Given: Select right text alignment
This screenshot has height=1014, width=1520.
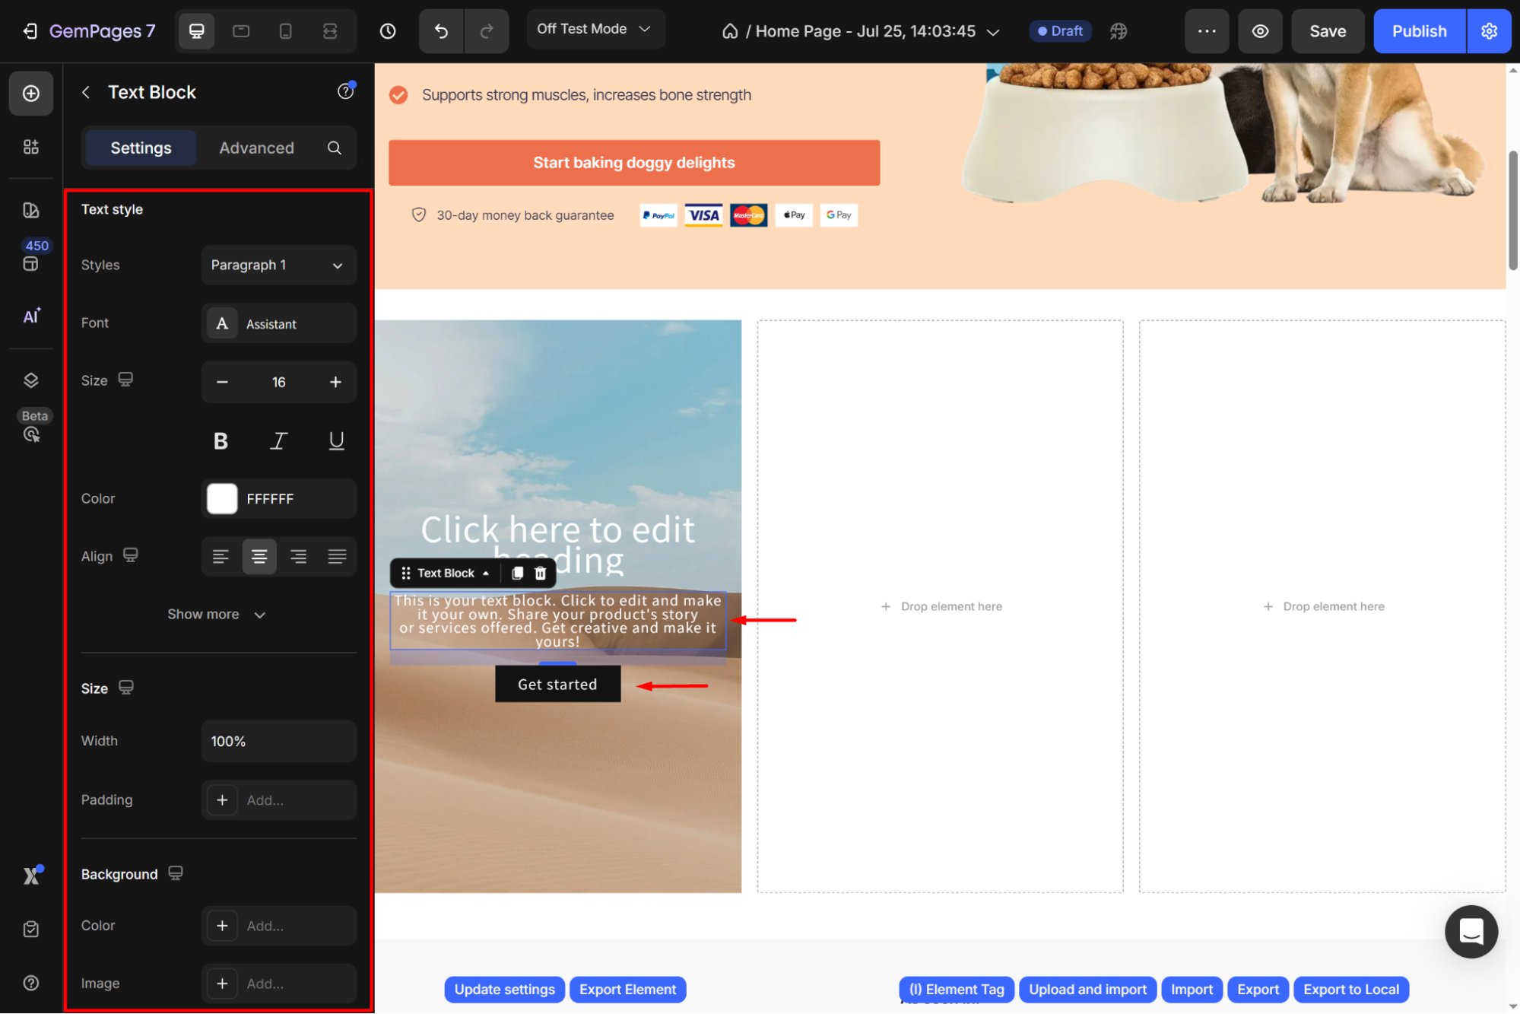Looking at the screenshot, I should (298, 556).
